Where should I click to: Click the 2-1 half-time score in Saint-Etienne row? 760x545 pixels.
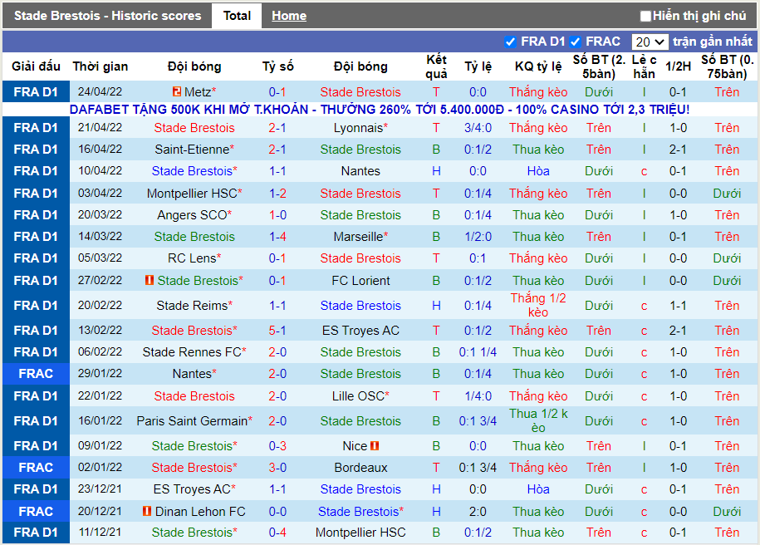pos(678,150)
